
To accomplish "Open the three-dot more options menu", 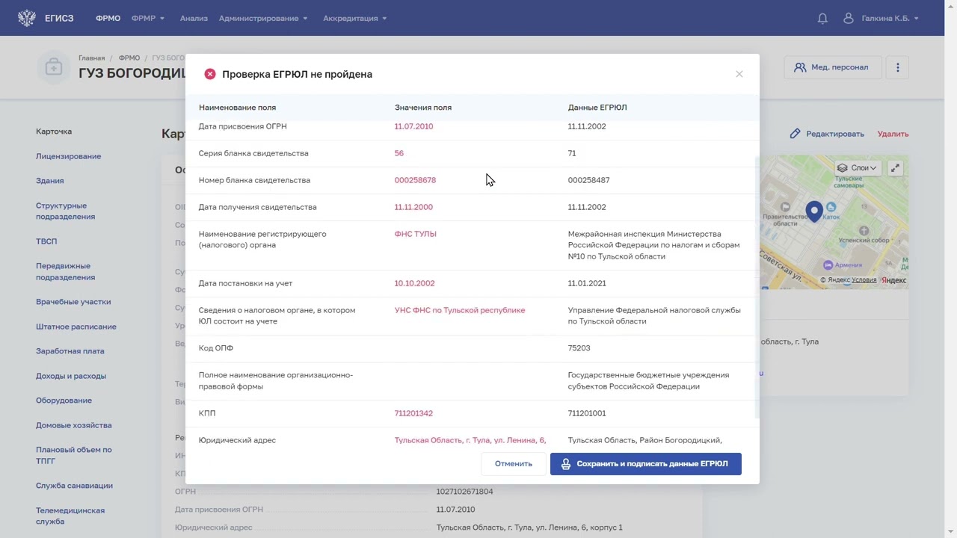I will click(x=897, y=67).
